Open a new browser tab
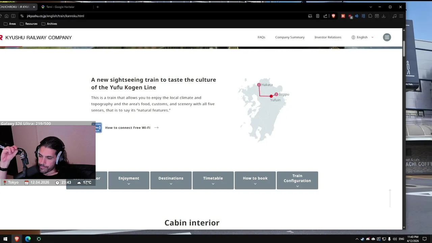 point(98,7)
